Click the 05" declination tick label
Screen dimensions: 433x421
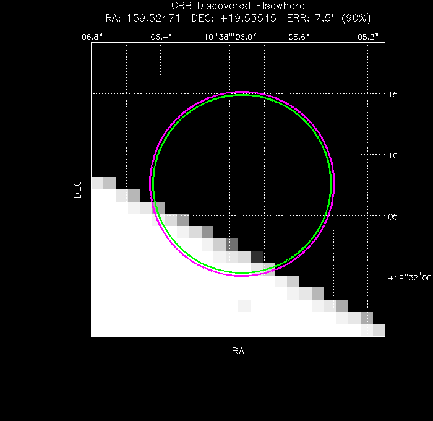point(395,216)
